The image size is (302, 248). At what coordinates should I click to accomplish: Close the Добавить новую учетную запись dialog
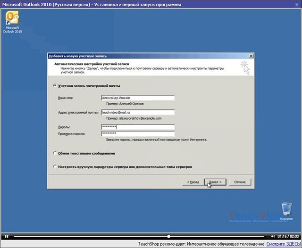(251, 56)
